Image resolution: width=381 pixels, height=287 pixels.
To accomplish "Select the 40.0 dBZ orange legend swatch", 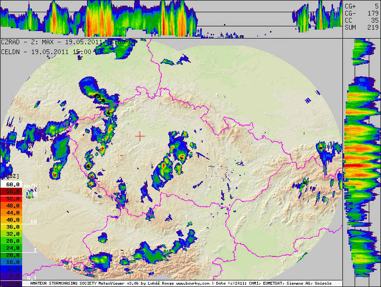I will (11, 220).
